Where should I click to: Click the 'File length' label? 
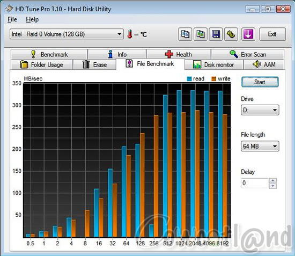(253, 135)
